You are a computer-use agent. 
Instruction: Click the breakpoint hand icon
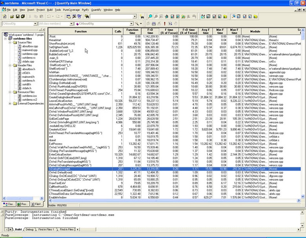[176, 24]
